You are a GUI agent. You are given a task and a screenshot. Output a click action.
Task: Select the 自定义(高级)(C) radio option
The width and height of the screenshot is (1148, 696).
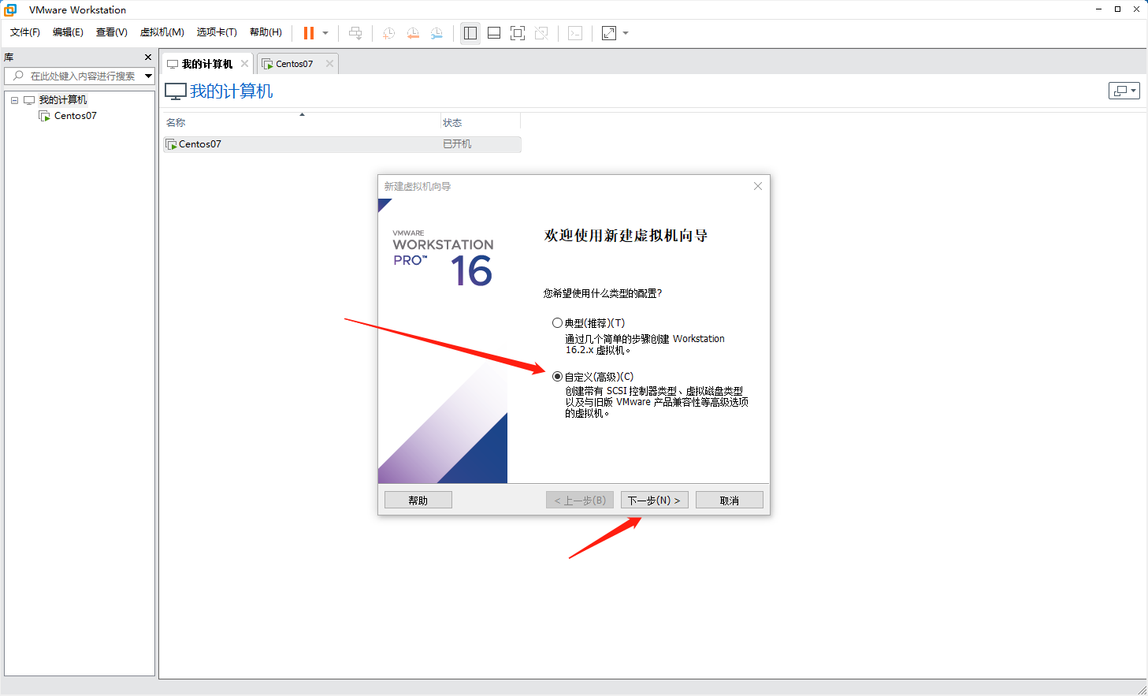coord(557,377)
